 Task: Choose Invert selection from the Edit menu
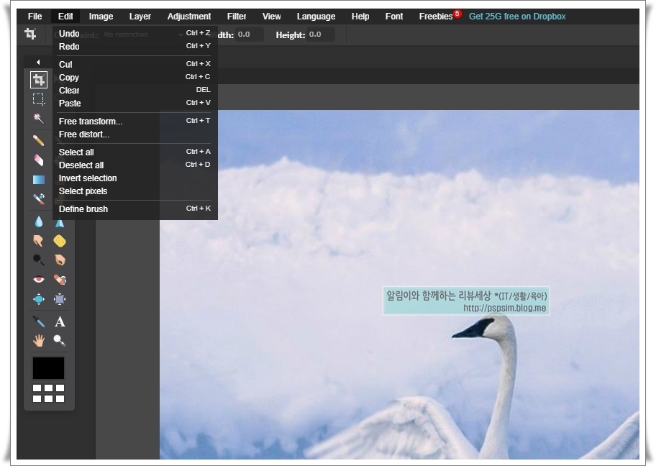pyautogui.click(x=135, y=178)
